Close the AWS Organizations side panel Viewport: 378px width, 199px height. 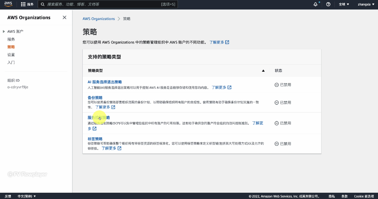(x=64, y=17)
